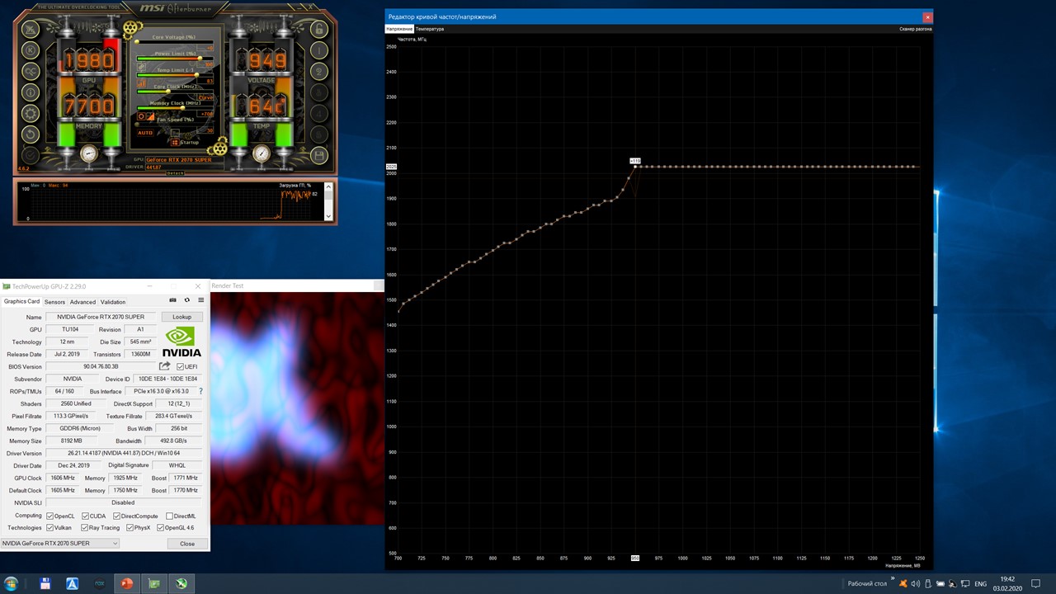Click the Memory Clock +700 value field
The width and height of the screenshot is (1056, 594).
(206, 114)
